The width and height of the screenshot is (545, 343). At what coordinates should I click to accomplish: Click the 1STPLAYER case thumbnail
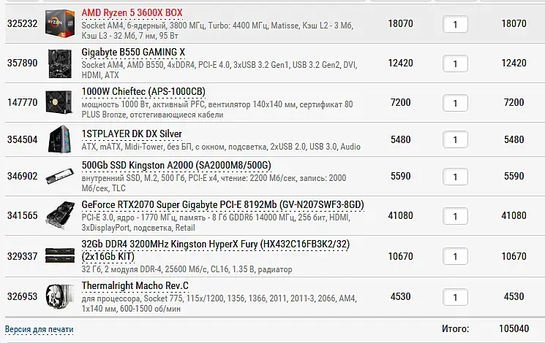click(59, 139)
